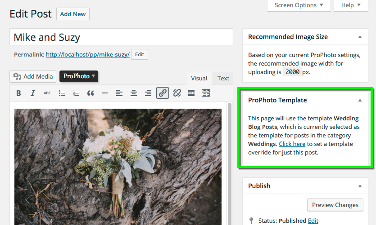Screen dimensions: 376x225
Task: Insert a Read More tag
Action: (x=191, y=93)
